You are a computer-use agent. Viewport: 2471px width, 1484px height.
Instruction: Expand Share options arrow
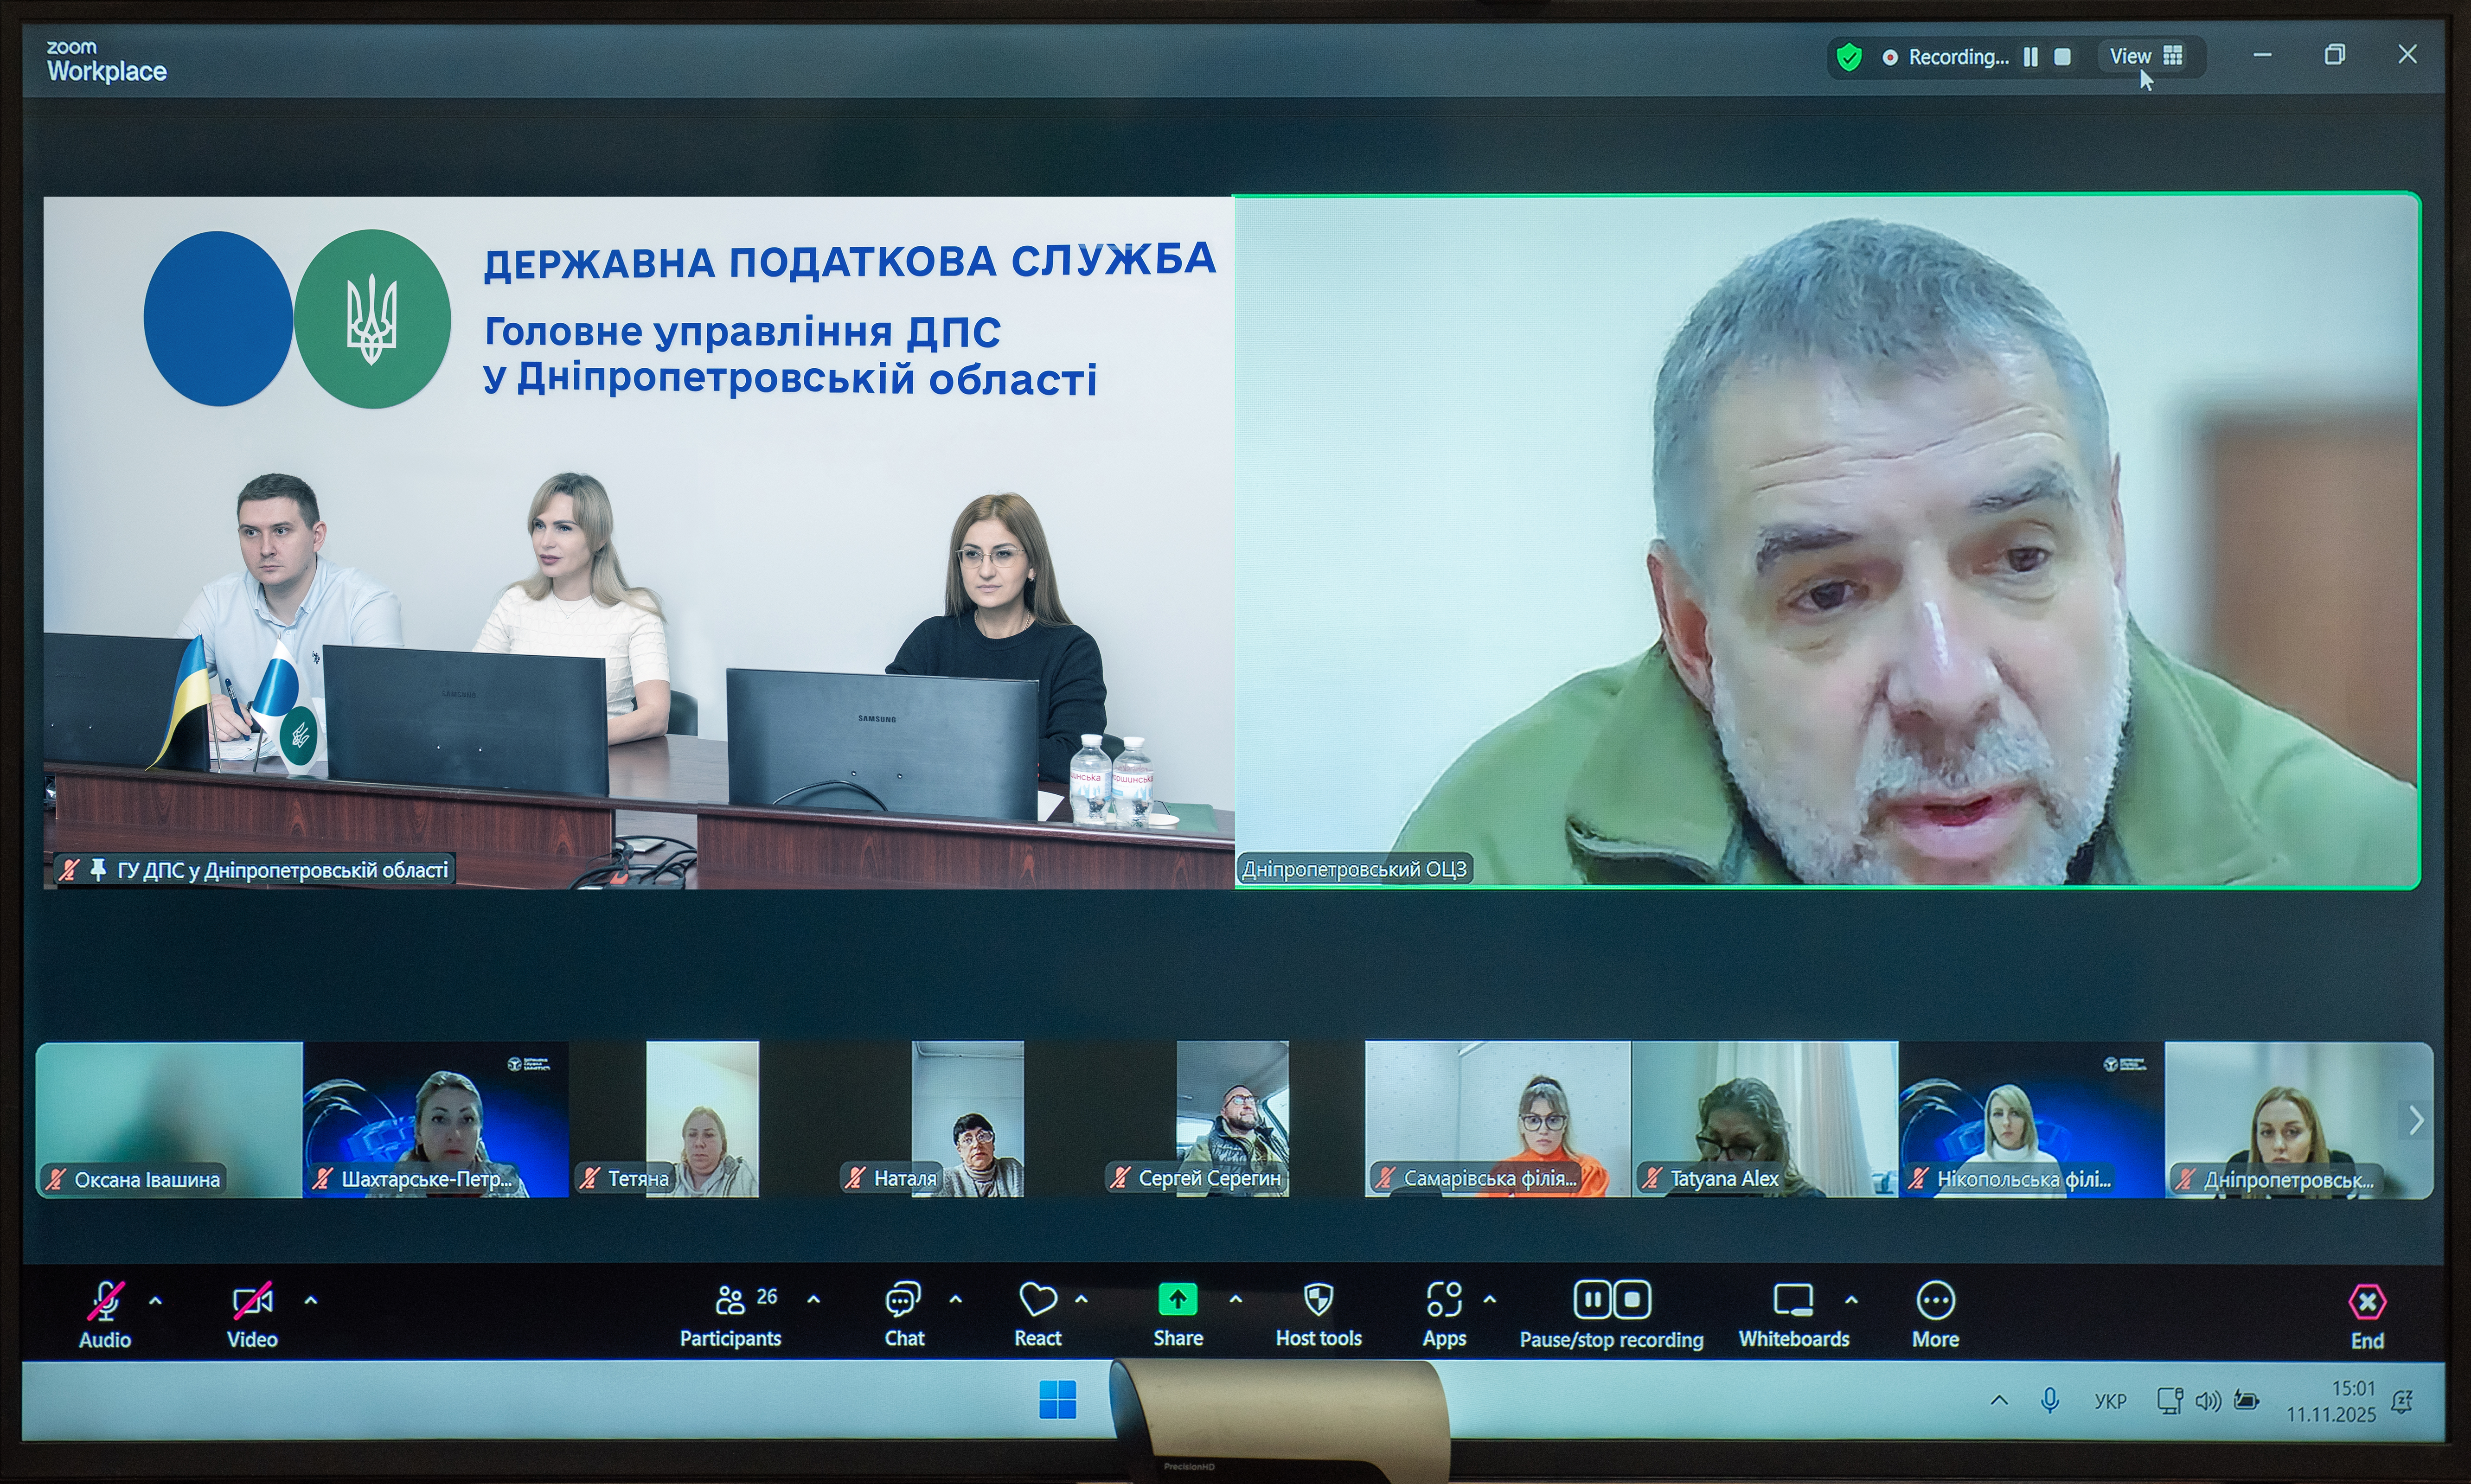click(1236, 1300)
